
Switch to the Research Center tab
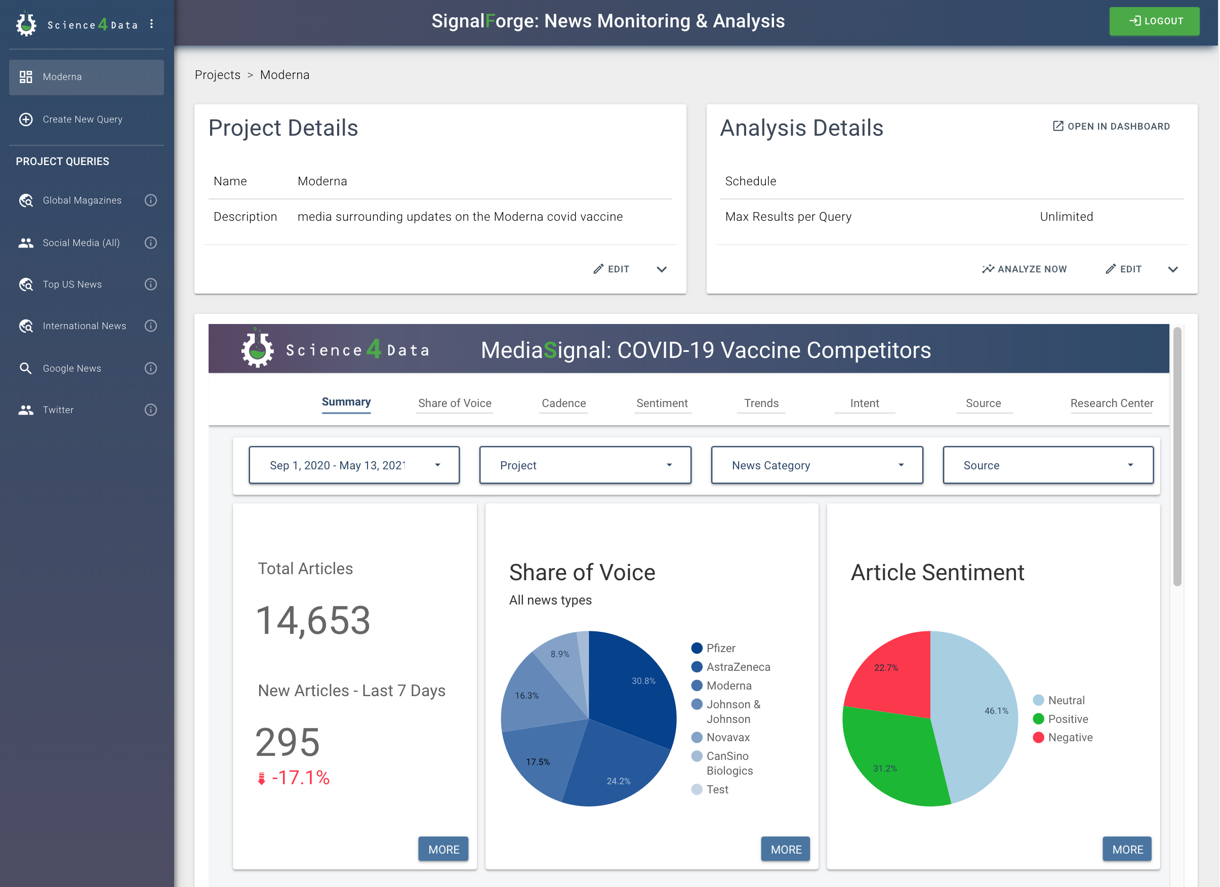point(1111,404)
